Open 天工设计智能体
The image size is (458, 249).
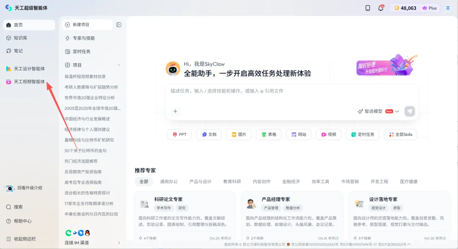coord(29,69)
